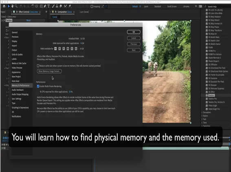231x172 pixels.
Task: Click the Twixtor Pro effect preset icon
Action: [x=207, y=99]
